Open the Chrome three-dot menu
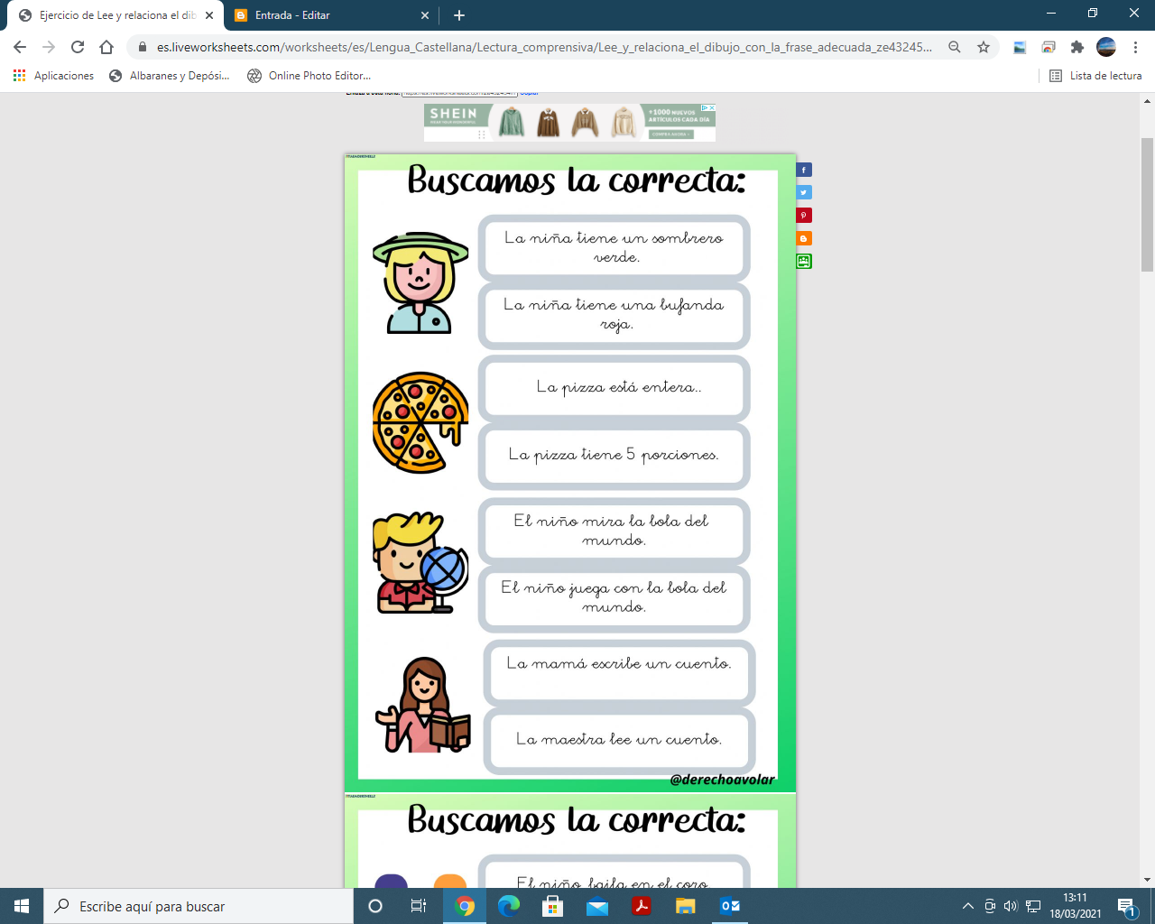The image size is (1155, 924). 1135,47
